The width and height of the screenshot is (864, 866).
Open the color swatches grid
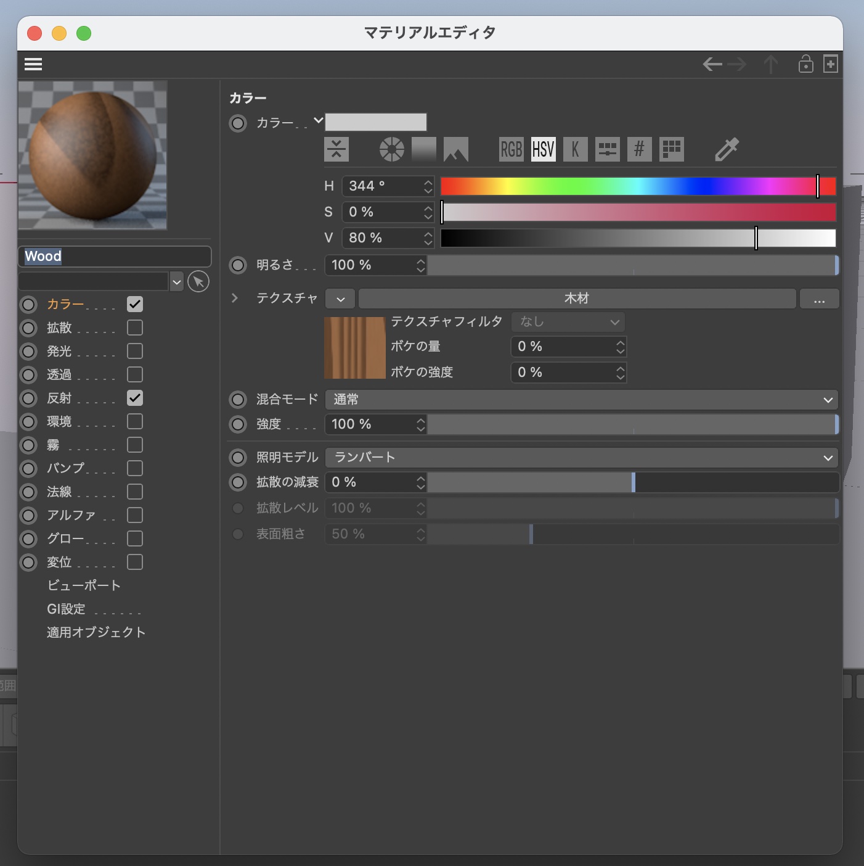pos(671,149)
